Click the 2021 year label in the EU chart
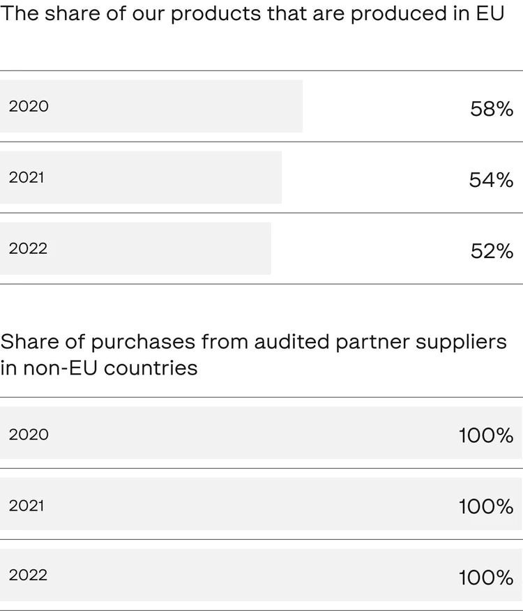Image resolution: width=523 pixels, height=611 pixels. [26, 178]
